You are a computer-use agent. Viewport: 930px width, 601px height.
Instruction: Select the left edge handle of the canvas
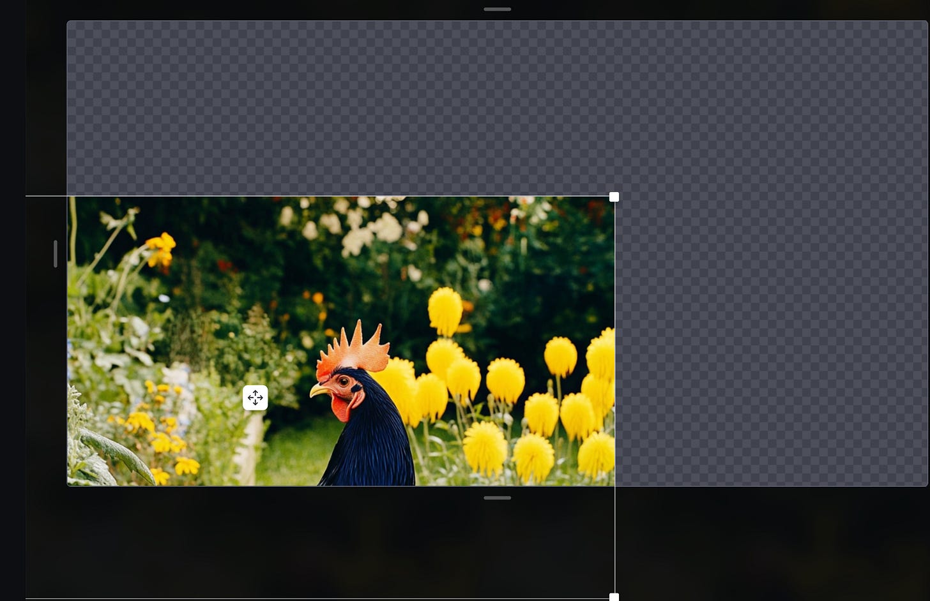(x=56, y=253)
